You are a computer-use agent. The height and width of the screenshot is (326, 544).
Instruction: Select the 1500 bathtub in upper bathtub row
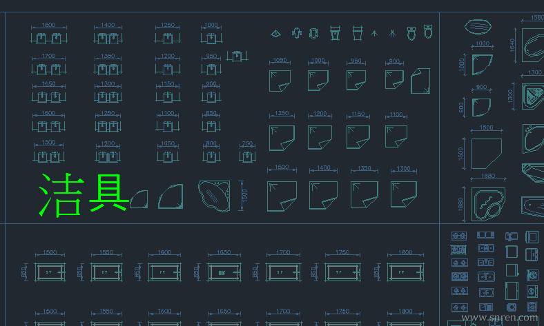(x=50, y=272)
